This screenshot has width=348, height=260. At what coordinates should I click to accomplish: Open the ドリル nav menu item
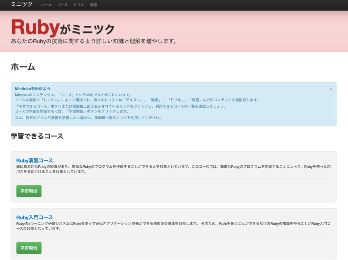pos(79,5)
